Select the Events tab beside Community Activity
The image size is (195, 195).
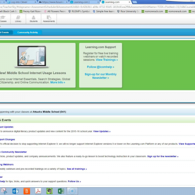point(5,32)
